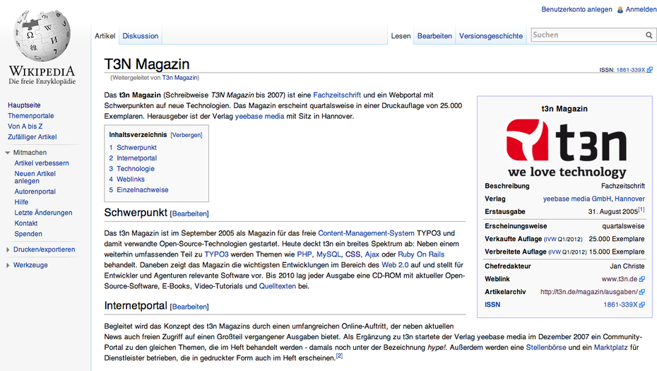Select the Lesen tab
The width and height of the screenshot is (657, 371).
[401, 36]
